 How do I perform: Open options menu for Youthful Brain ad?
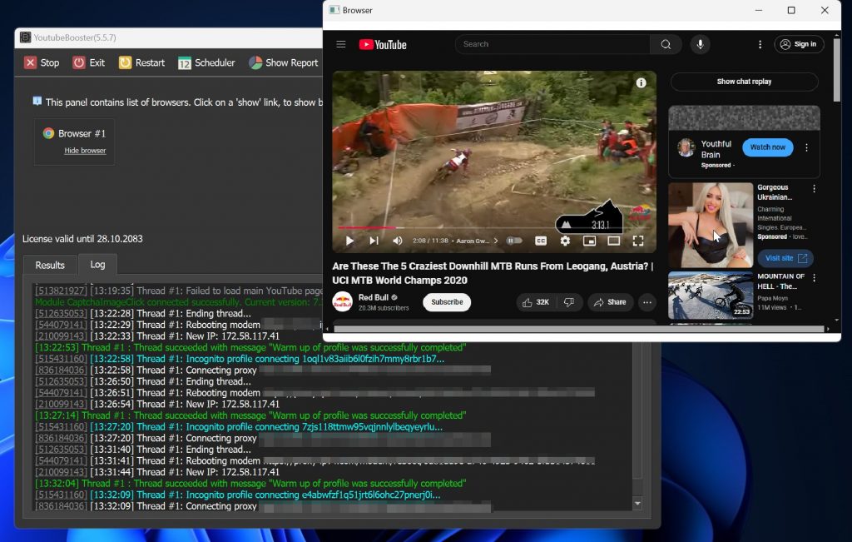806,147
